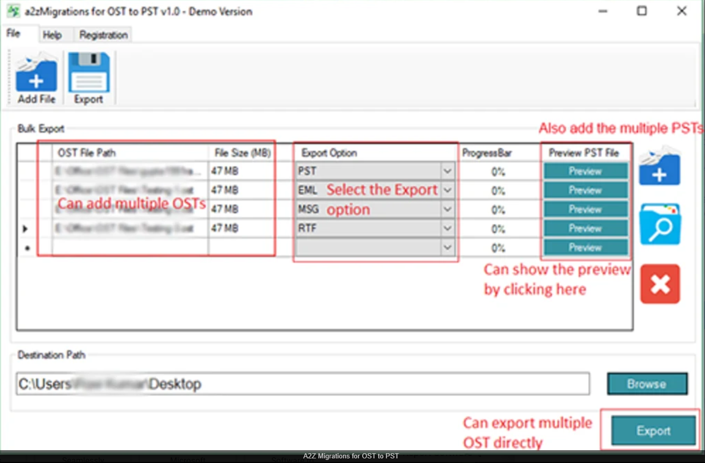Click the Preview PST File column header
Screen dimensions: 705x463
point(585,152)
